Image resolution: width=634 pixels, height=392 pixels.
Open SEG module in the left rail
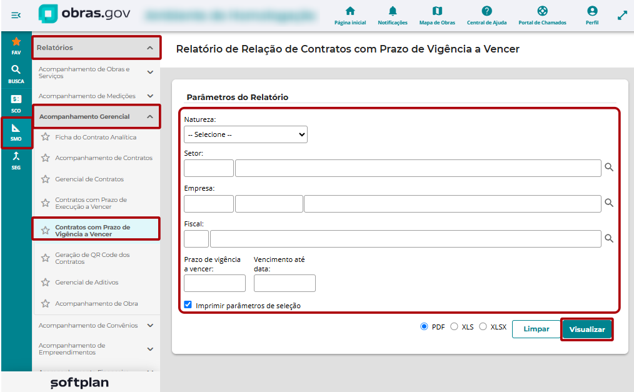pos(16,161)
